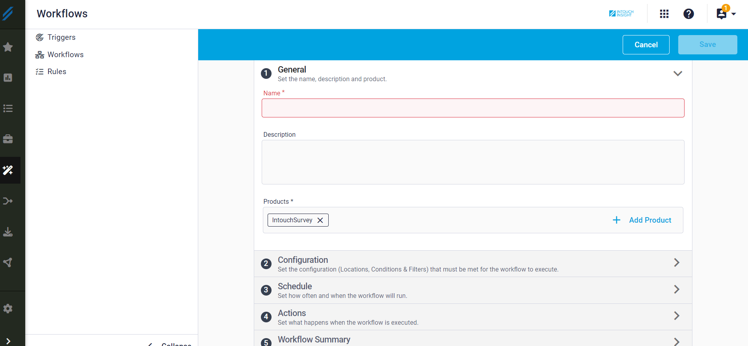Expand the left sidebar with arrow
Image resolution: width=748 pixels, height=346 pixels.
point(8,341)
